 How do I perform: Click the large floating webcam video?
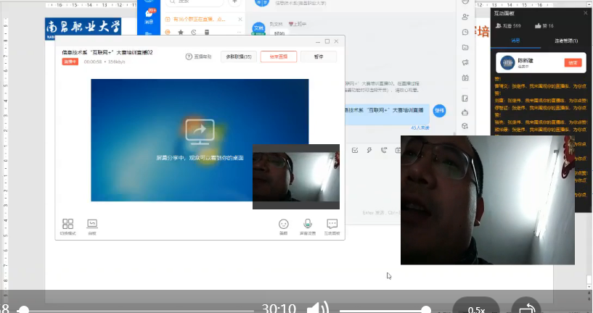488,200
